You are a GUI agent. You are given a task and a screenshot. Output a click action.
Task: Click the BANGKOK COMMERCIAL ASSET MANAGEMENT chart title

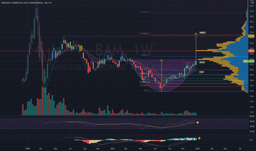pyautogui.click(x=26, y=3)
